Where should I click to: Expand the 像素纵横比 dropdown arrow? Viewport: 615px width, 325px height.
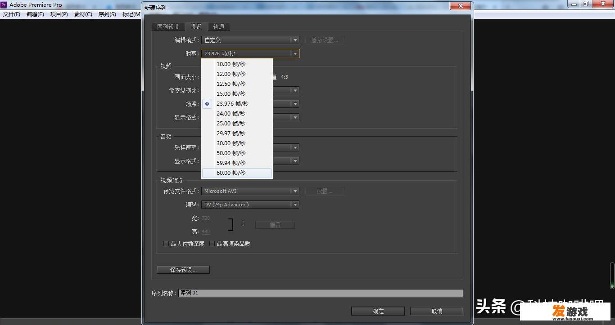pos(295,90)
